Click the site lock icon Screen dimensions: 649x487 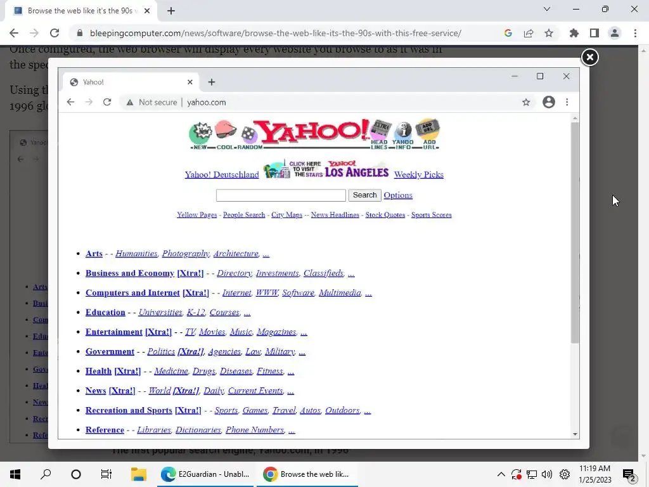coord(79,33)
